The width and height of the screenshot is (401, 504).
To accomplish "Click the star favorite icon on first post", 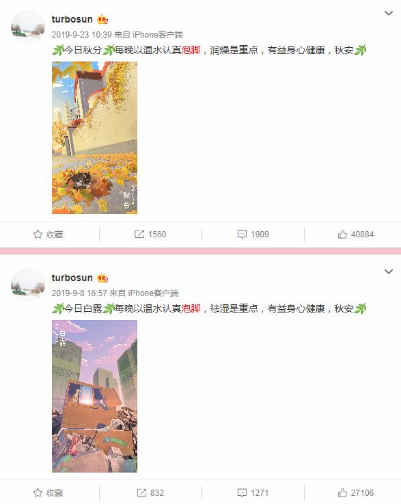I will [38, 235].
